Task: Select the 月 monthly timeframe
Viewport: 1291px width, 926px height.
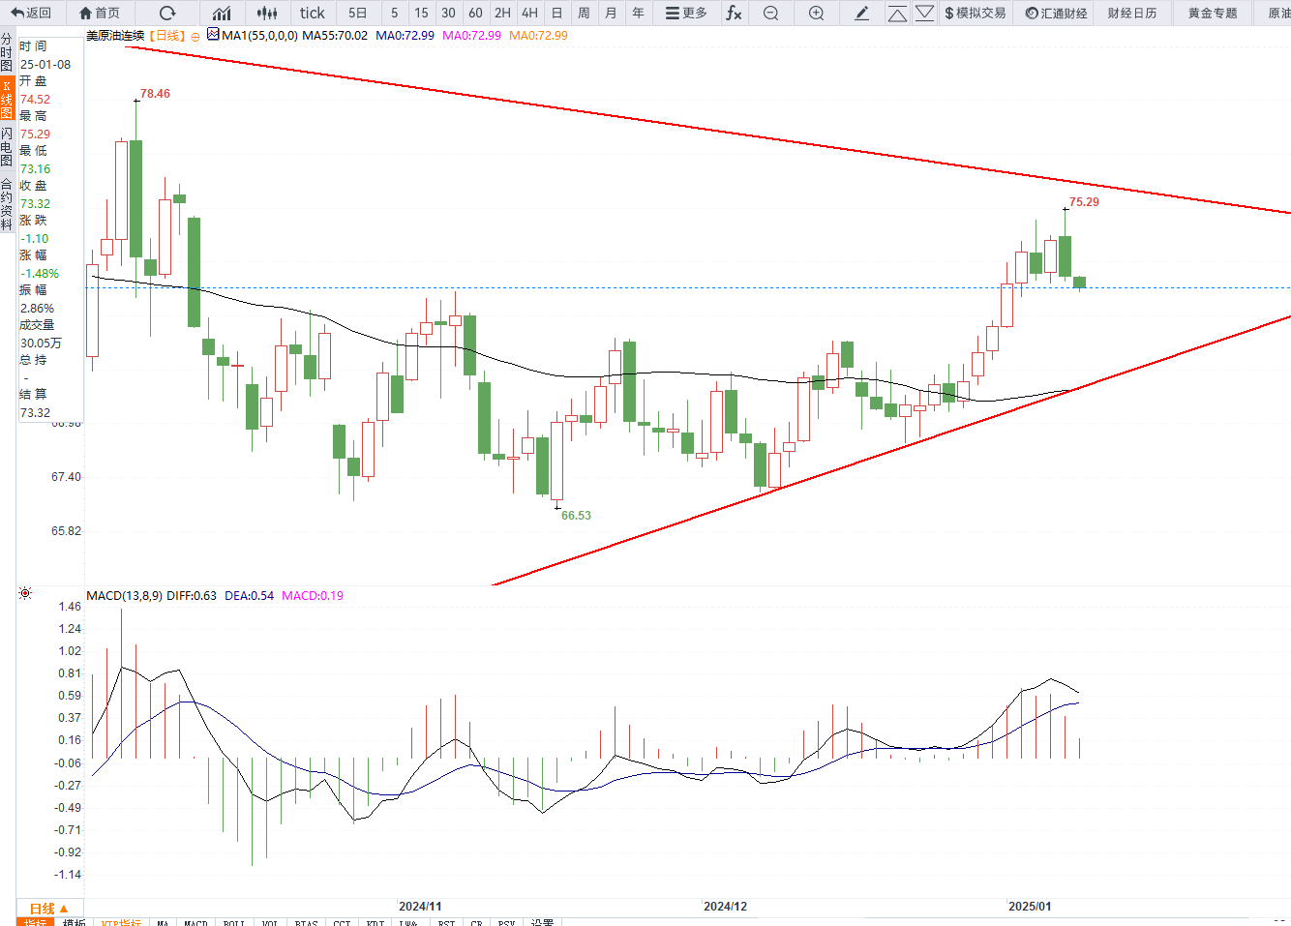Action: pyautogui.click(x=611, y=13)
